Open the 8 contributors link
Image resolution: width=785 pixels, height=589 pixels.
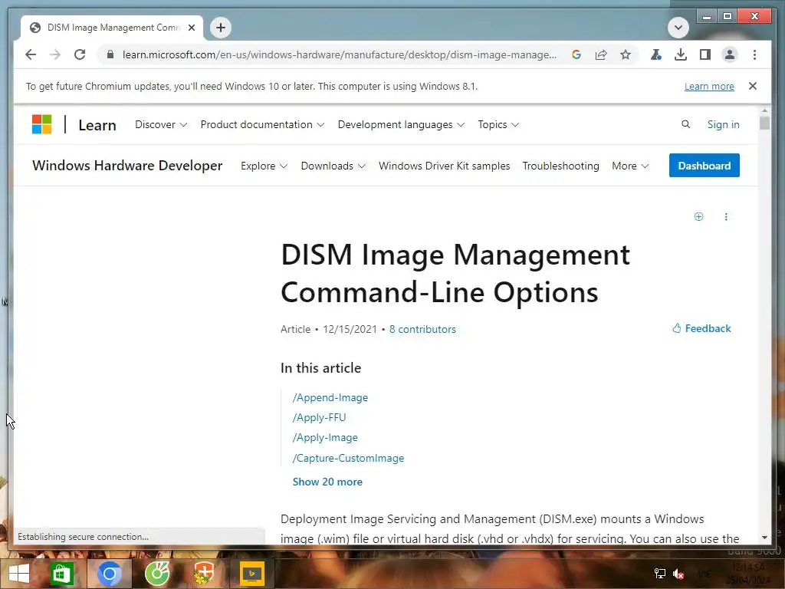pyautogui.click(x=422, y=329)
